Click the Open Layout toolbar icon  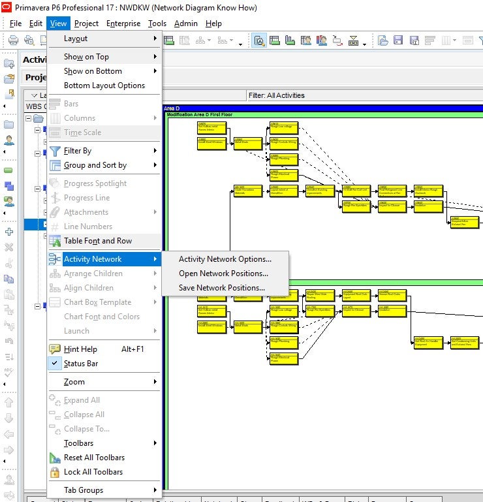[383, 40]
